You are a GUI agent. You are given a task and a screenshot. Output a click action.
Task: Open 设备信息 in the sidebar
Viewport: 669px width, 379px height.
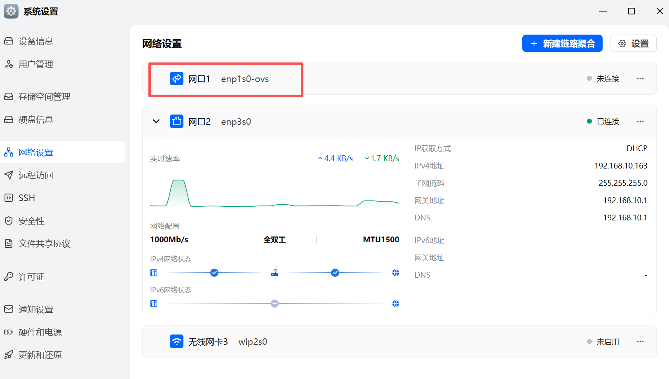coord(62,41)
